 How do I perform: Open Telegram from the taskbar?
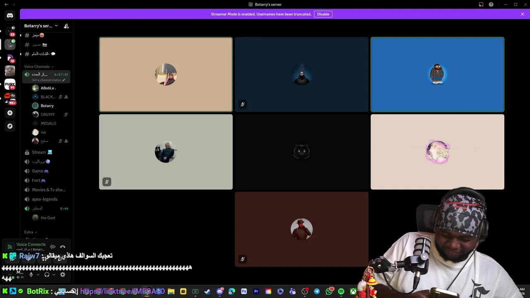click(x=317, y=291)
